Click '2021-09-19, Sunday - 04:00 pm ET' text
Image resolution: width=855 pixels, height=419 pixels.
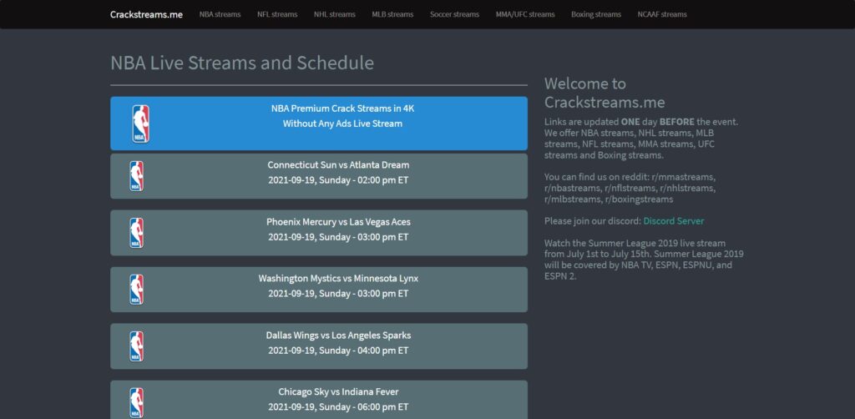pyautogui.click(x=338, y=351)
